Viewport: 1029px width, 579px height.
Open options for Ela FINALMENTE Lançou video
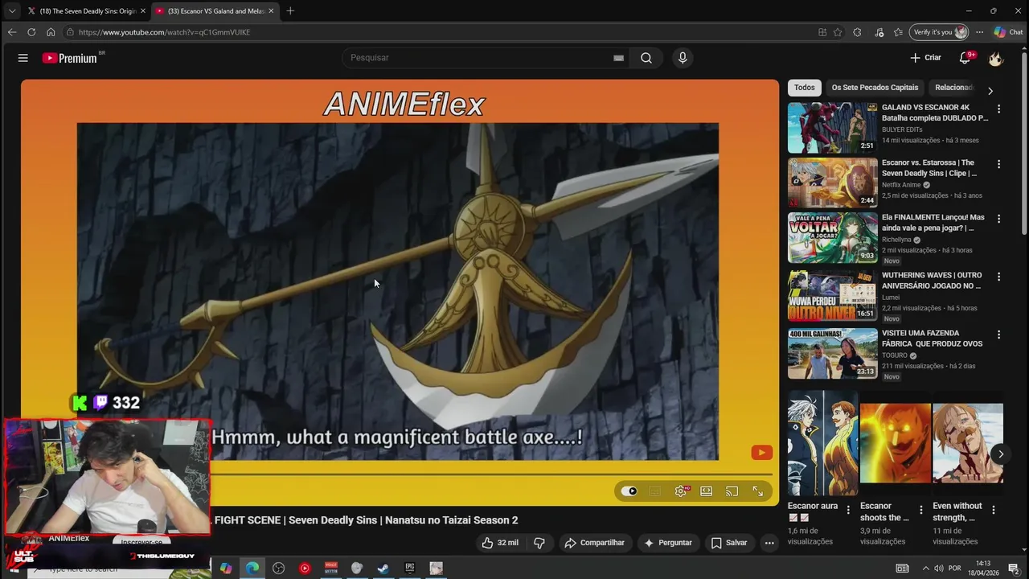coord(999,219)
